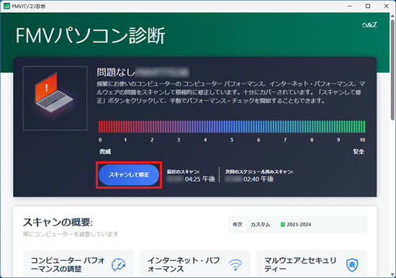Click the 次回のスケジュール済みスキャン 02:40 午後 time
This screenshot has height=278, width=396.
[x=258, y=179]
